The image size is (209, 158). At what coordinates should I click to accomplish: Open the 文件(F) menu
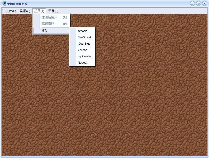pyautogui.click(x=11, y=11)
